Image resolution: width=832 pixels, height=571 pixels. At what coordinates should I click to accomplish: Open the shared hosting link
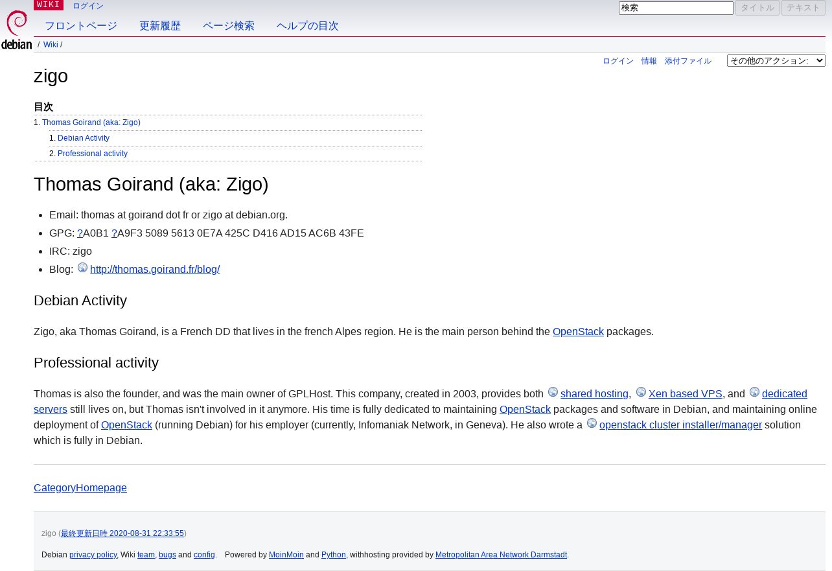point(594,394)
